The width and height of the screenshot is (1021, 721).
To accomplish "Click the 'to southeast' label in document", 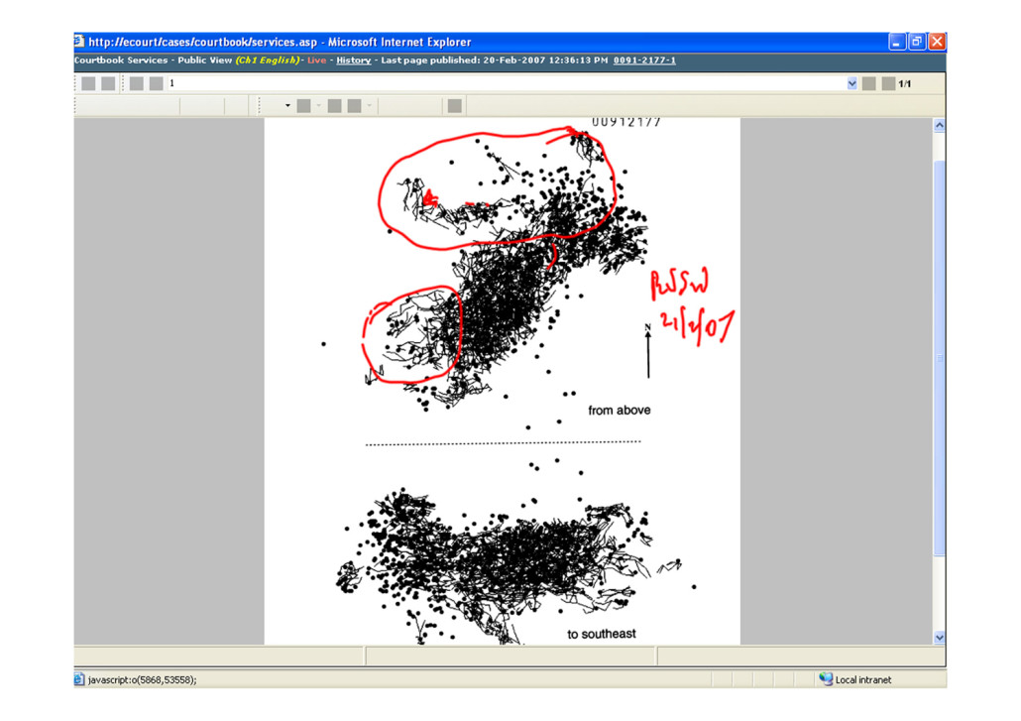I will [601, 634].
